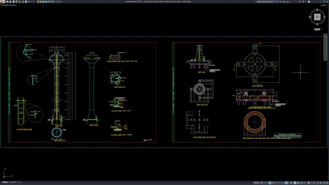This screenshot has height=185, width=329.
Task: Switch to the Layout1 tab
Action: pos(13,182)
